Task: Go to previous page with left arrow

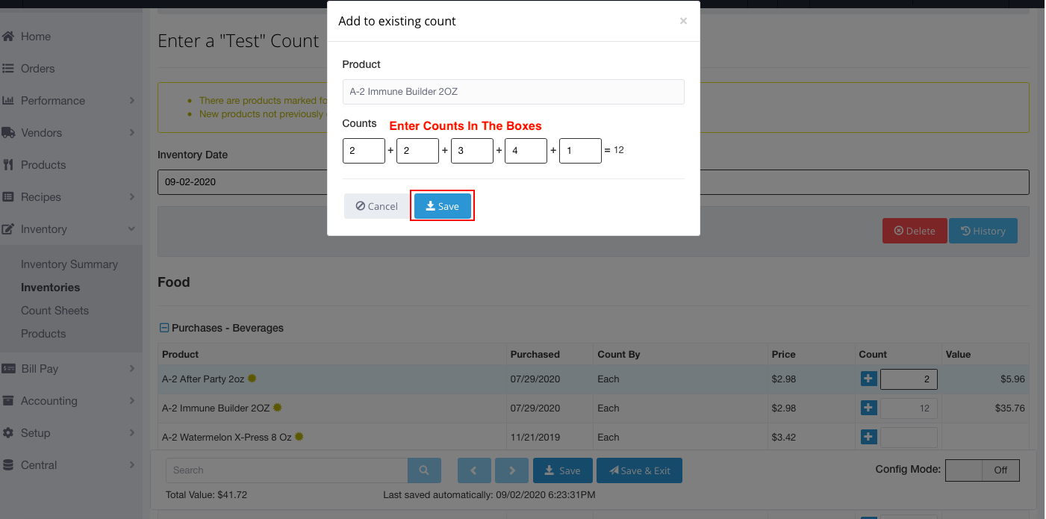Action: [473, 470]
